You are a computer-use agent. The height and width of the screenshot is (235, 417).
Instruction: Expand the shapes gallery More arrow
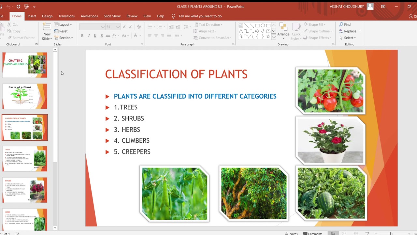pyautogui.click(x=274, y=37)
